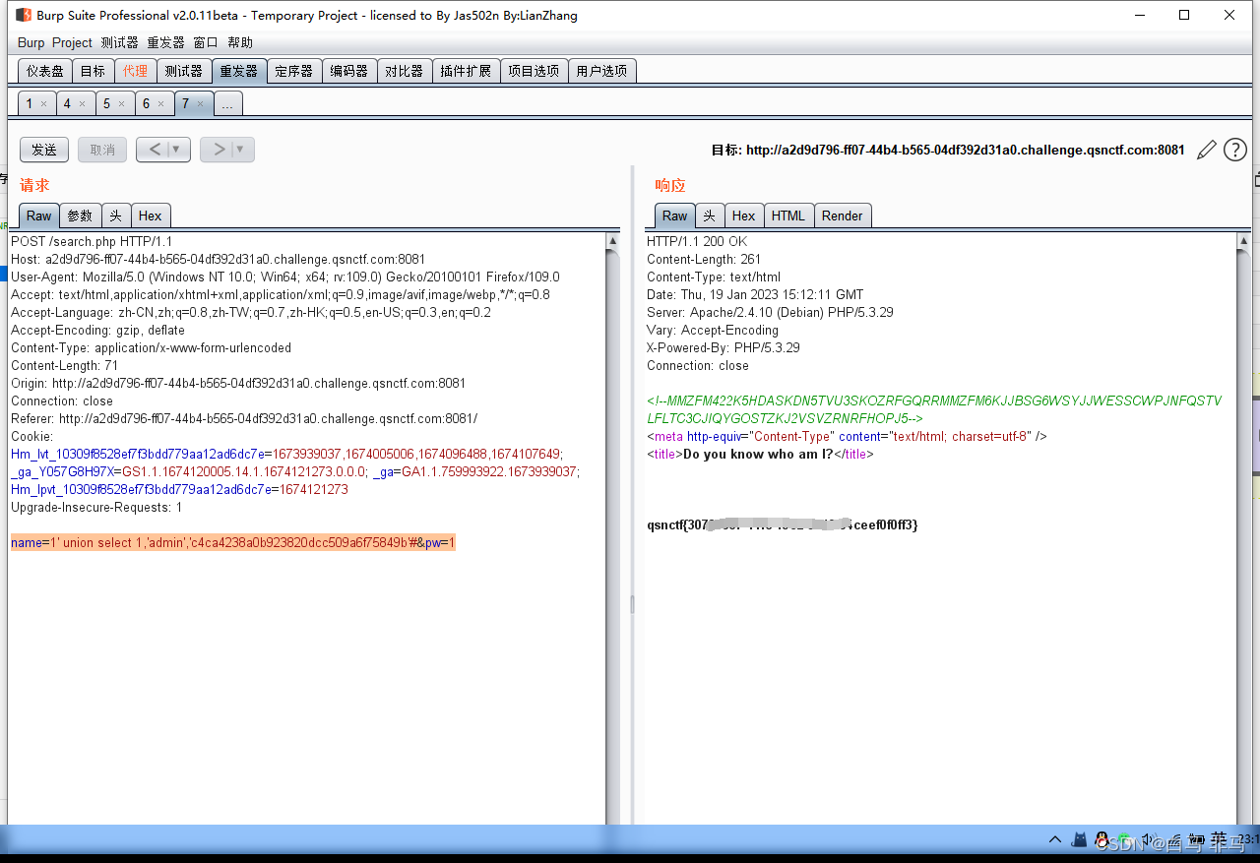Close repeater tab 1 with its x

43,103
